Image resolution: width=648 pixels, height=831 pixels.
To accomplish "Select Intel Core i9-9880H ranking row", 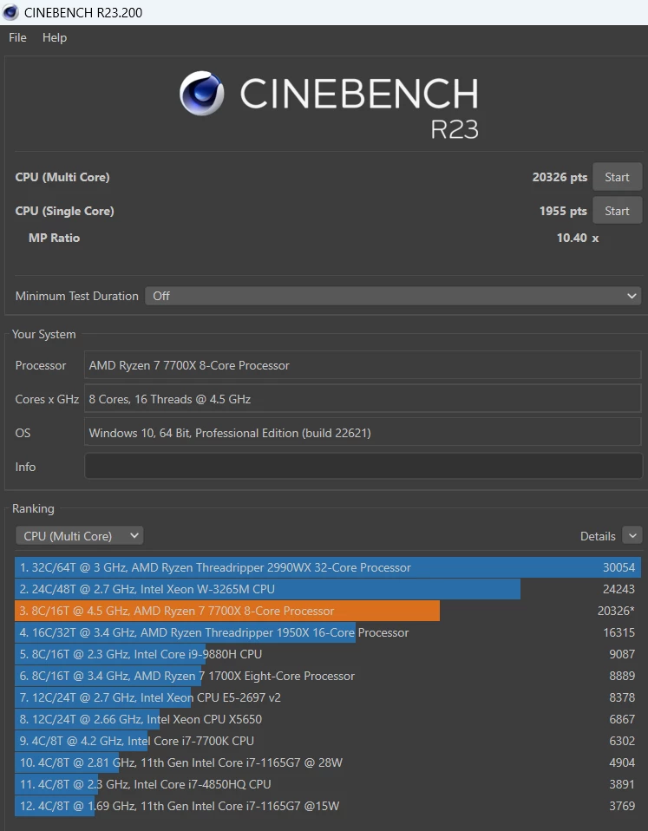I will 328,655.
